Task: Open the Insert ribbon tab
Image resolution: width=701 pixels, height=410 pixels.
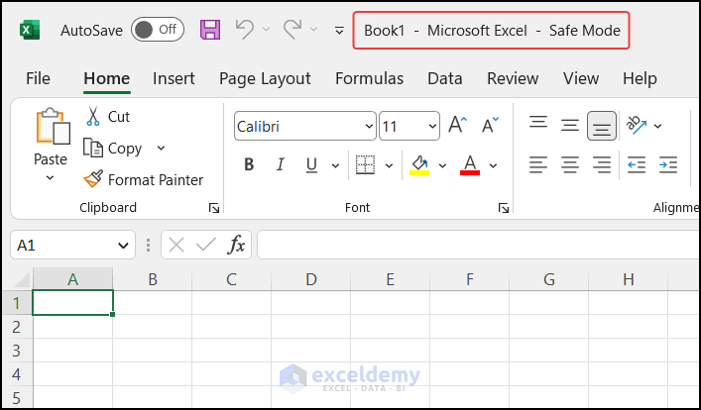Action: [x=174, y=78]
